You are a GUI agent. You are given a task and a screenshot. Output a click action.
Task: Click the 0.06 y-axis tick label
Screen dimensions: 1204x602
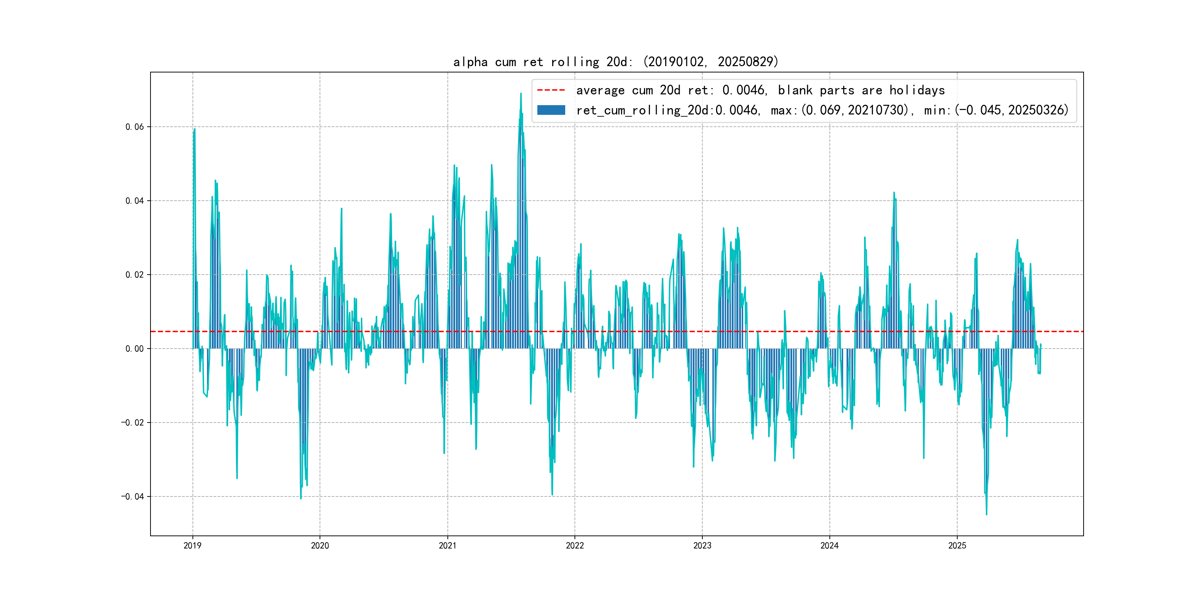click(x=134, y=127)
